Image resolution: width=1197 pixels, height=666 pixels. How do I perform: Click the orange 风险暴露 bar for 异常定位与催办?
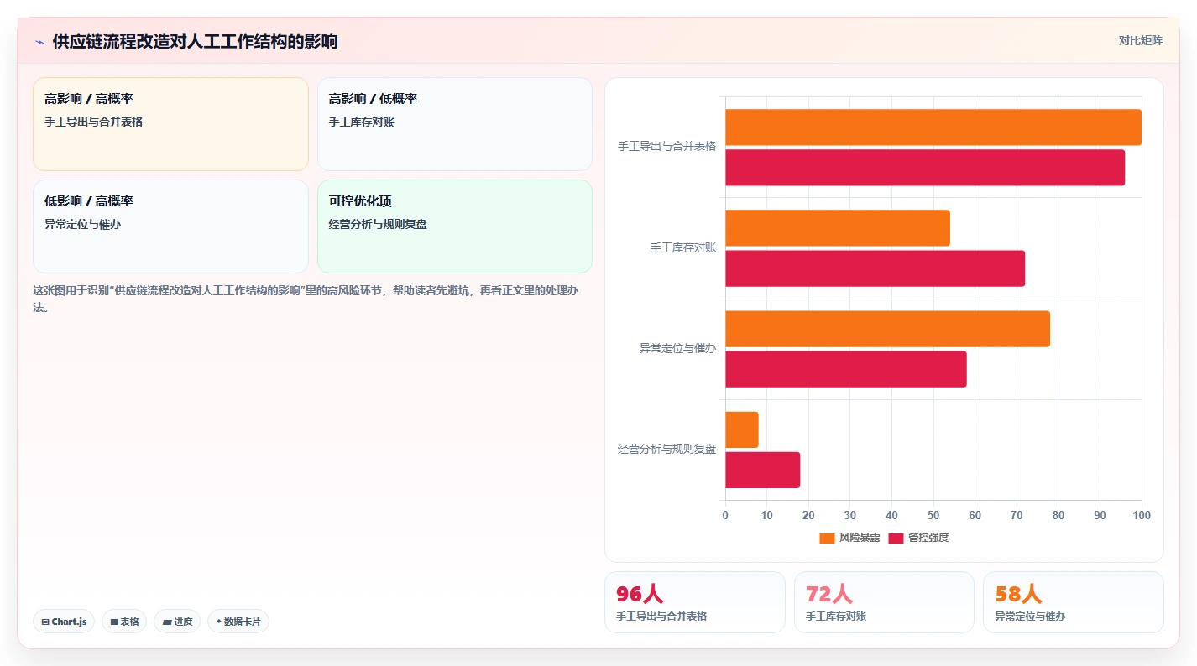coord(887,329)
